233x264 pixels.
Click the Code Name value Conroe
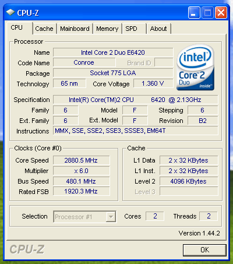point(84,62)
